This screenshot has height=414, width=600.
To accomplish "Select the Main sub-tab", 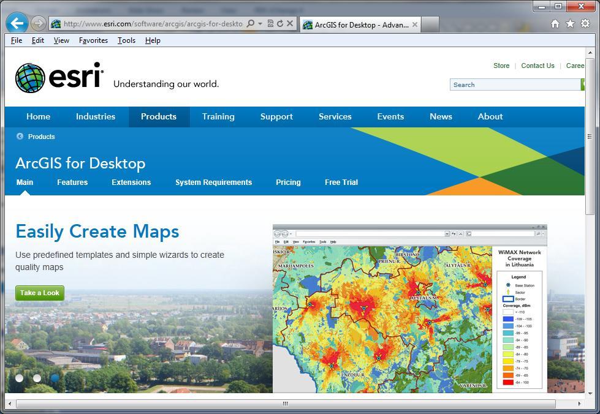I will [25, 183].
